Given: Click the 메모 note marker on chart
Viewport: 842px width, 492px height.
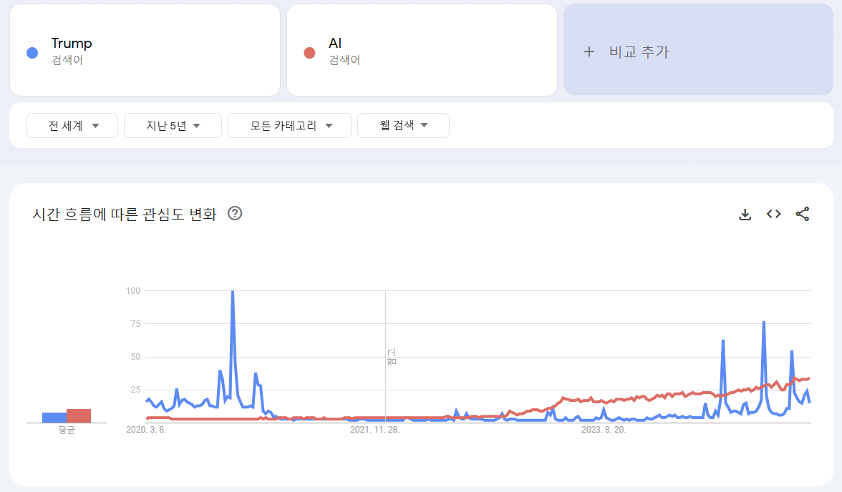Looking at the screenshot, I should (391, 357).
